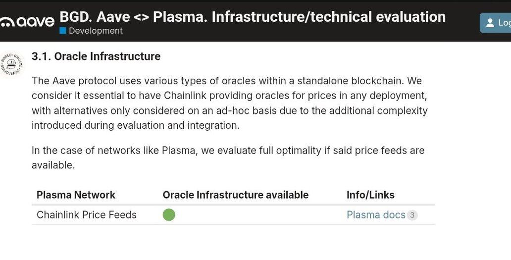
Task: Click the Aave logo in header
Action: pyautogui.click(x=27, y=22)
